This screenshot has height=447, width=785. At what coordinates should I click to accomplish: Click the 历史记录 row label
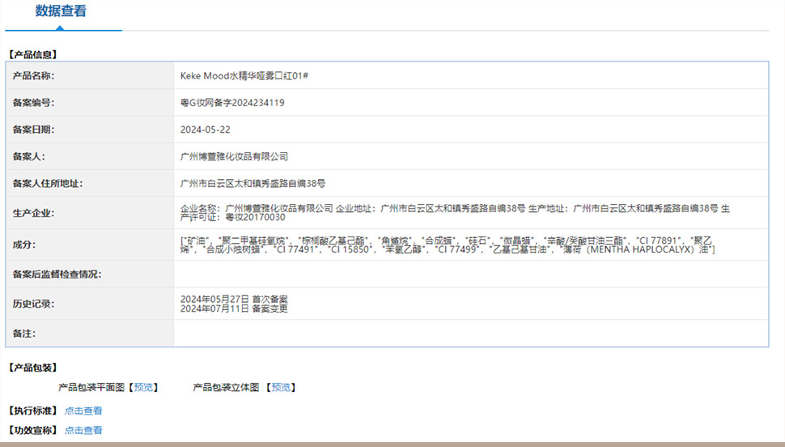tap(33, 304)
